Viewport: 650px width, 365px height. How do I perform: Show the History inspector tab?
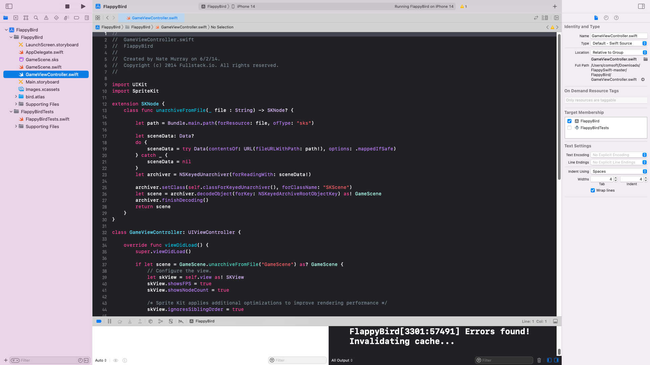(606, 18)
